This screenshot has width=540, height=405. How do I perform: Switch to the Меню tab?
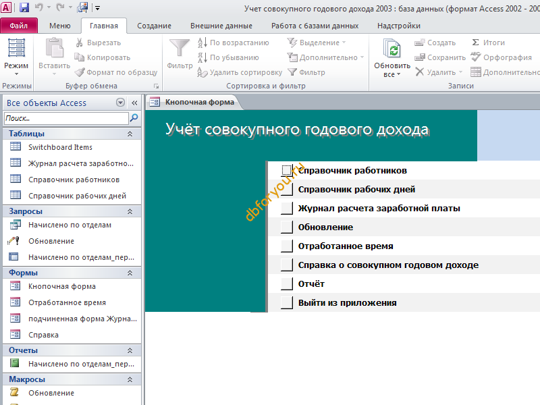coord(60,26)
